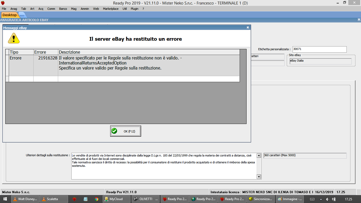Viewport: 361px width, 203px height.
Task: Click the '360 caratteri (Max 5000)' counter
Action: 305,155
